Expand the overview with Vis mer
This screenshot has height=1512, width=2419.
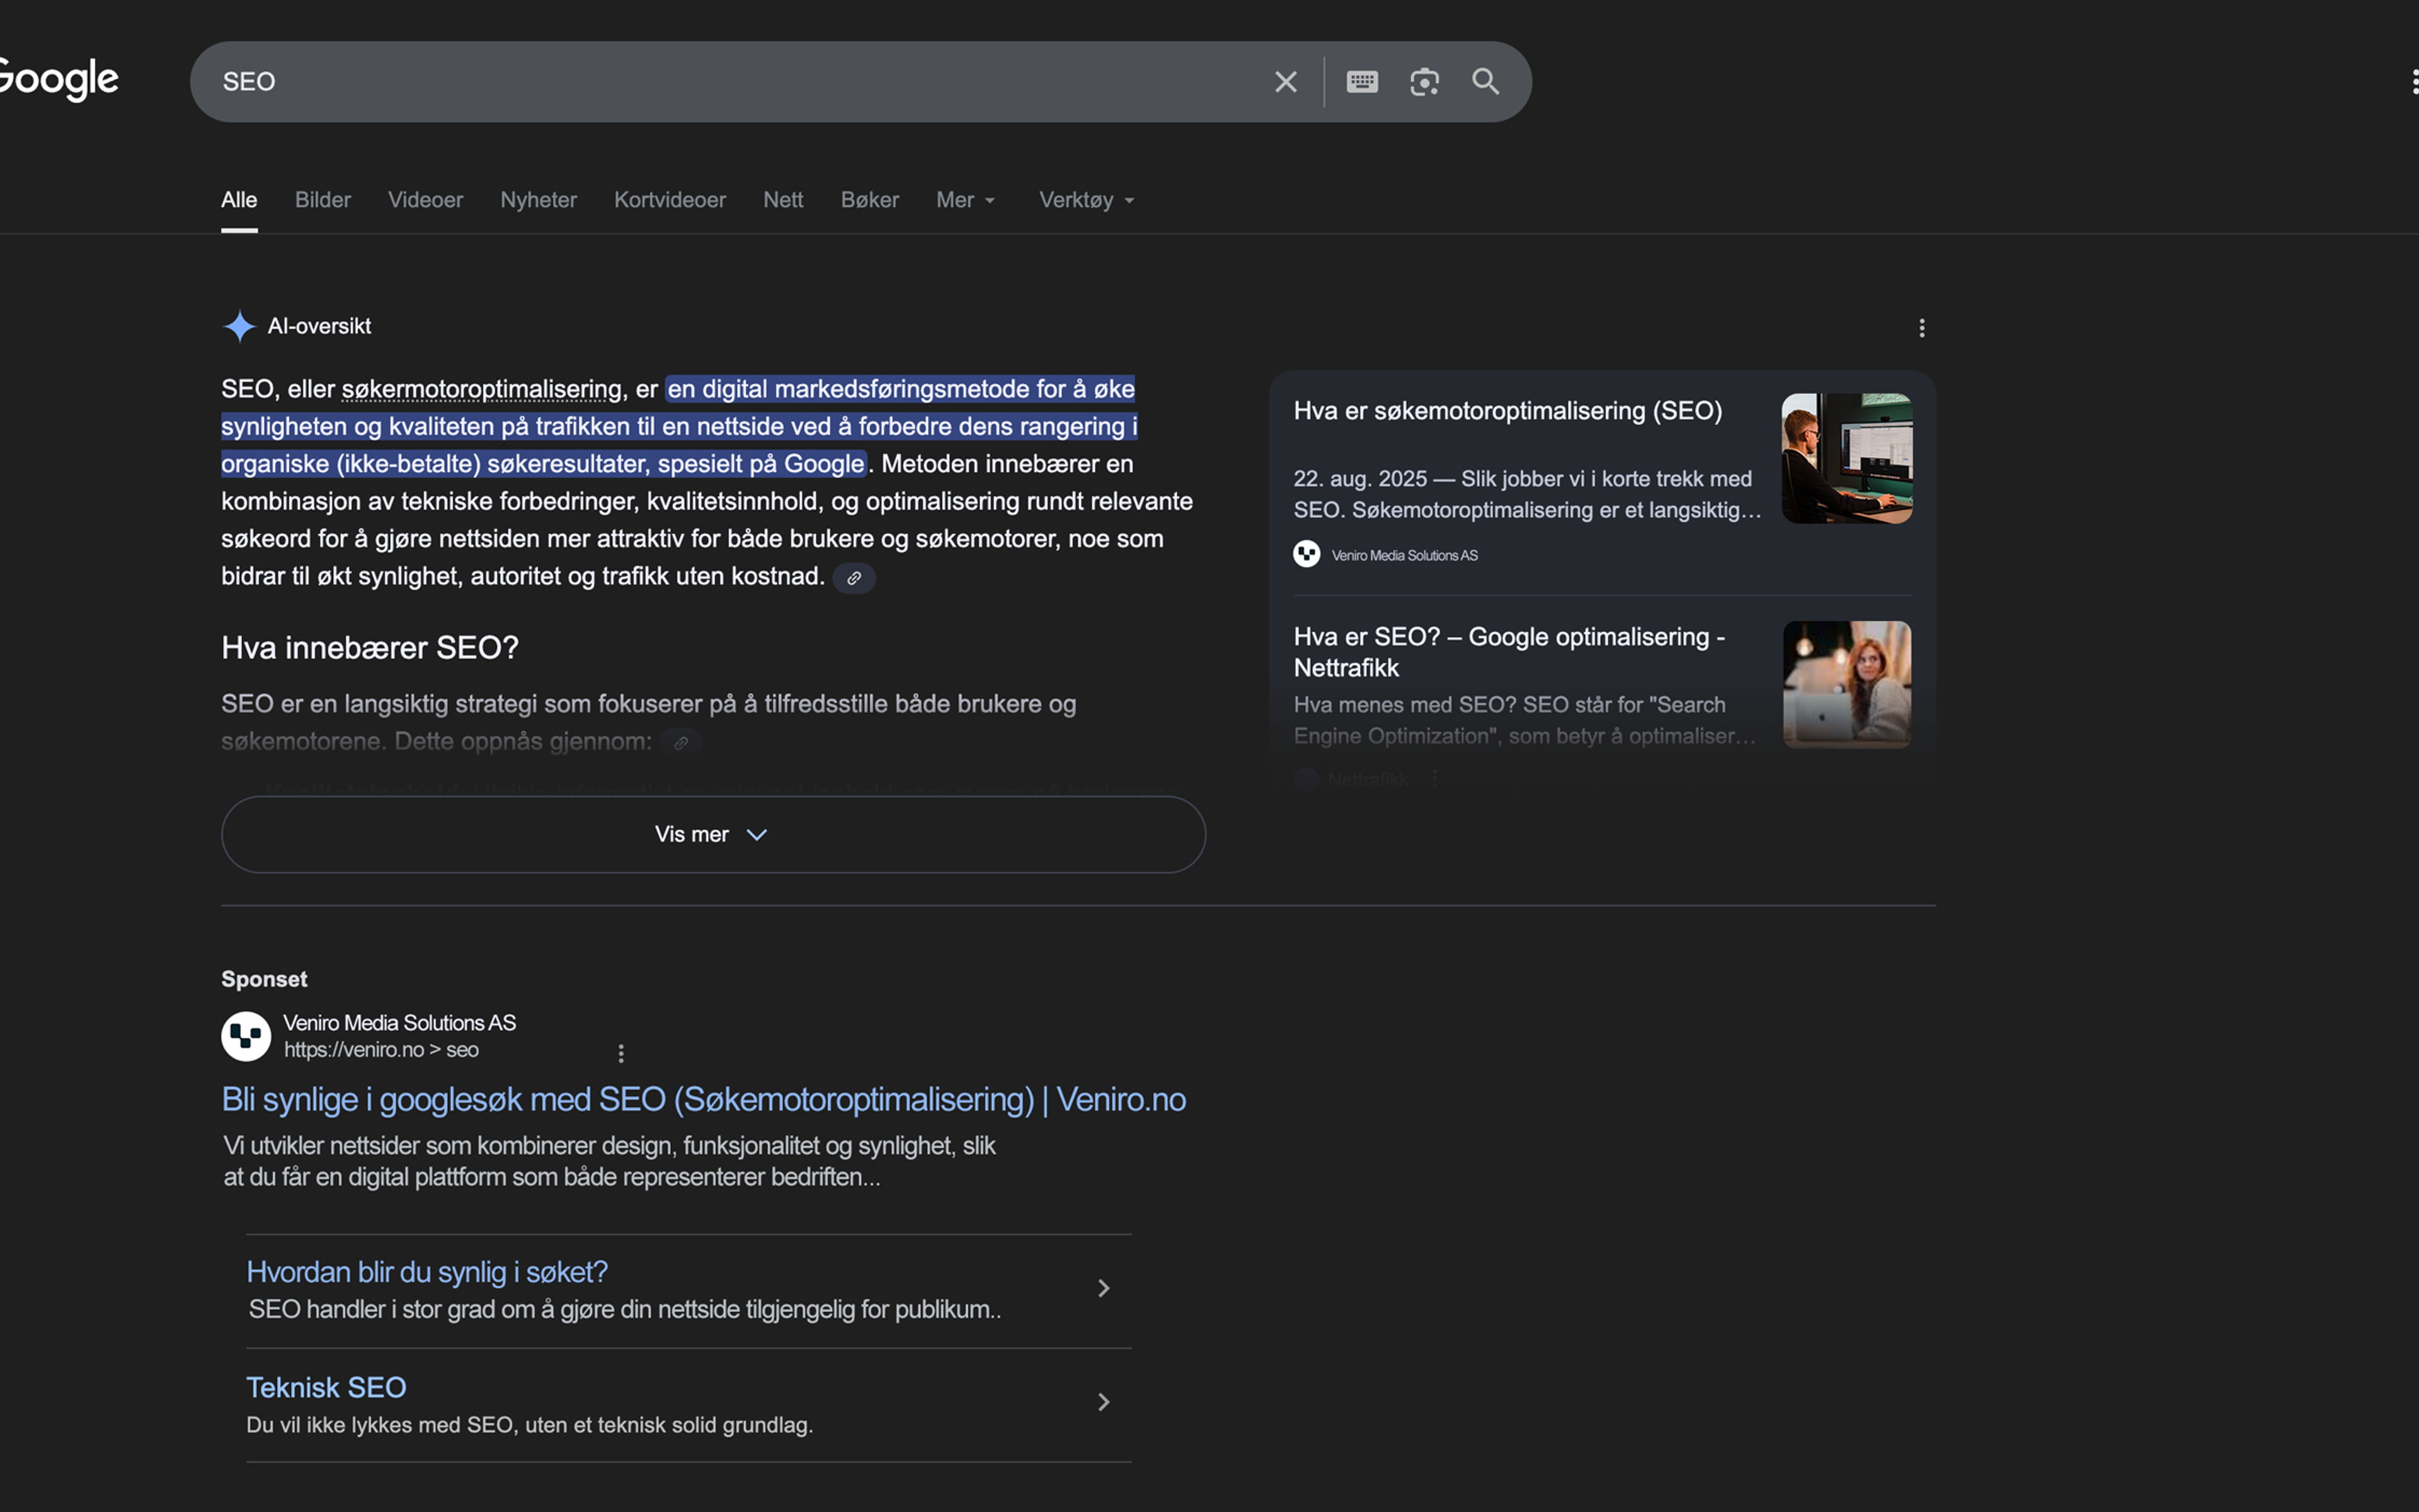pyautogui.click(x=712, y=834)
